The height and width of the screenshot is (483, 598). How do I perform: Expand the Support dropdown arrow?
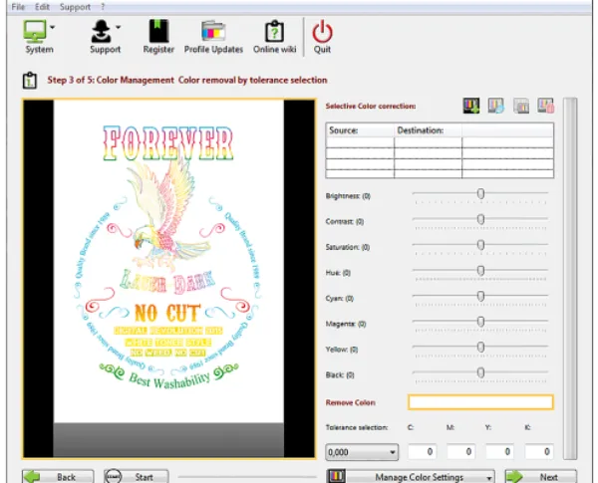point(119,27)
